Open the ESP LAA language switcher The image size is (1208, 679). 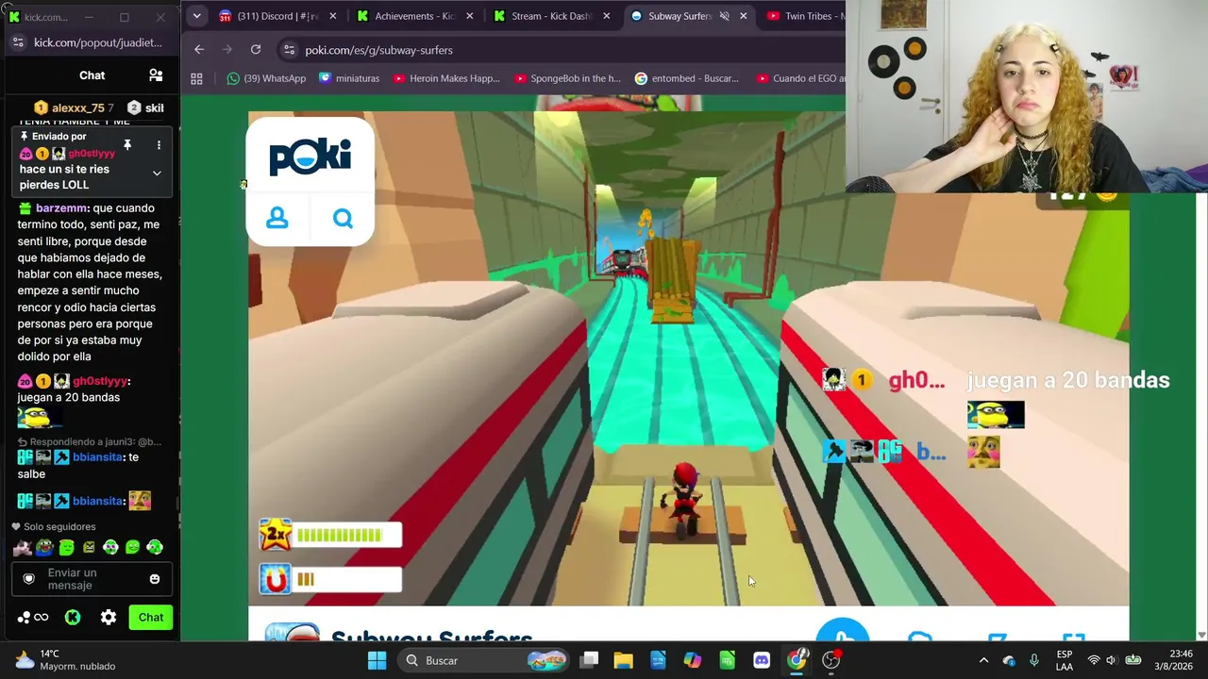point(1065,660)
